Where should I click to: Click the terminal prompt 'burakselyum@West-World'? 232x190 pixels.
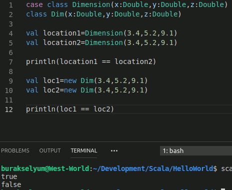pyautogui.click(x=45, y=169)
